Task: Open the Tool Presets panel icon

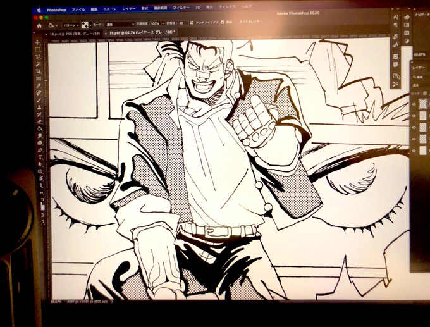Action: click(395, 84)
